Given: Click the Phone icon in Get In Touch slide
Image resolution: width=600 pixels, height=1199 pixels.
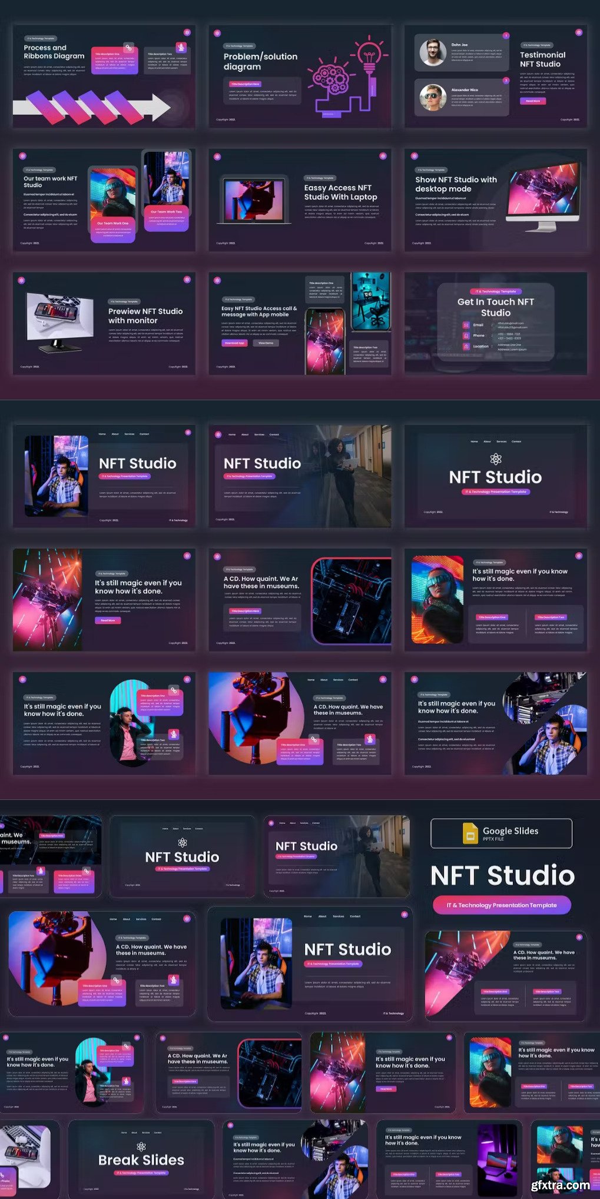Looking at the screenshot, I should point(466,336).
